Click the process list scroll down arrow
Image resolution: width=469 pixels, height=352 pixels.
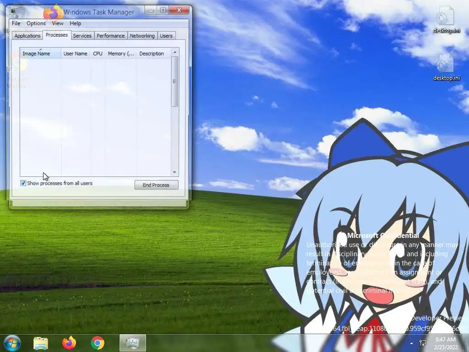coord(175,172)
